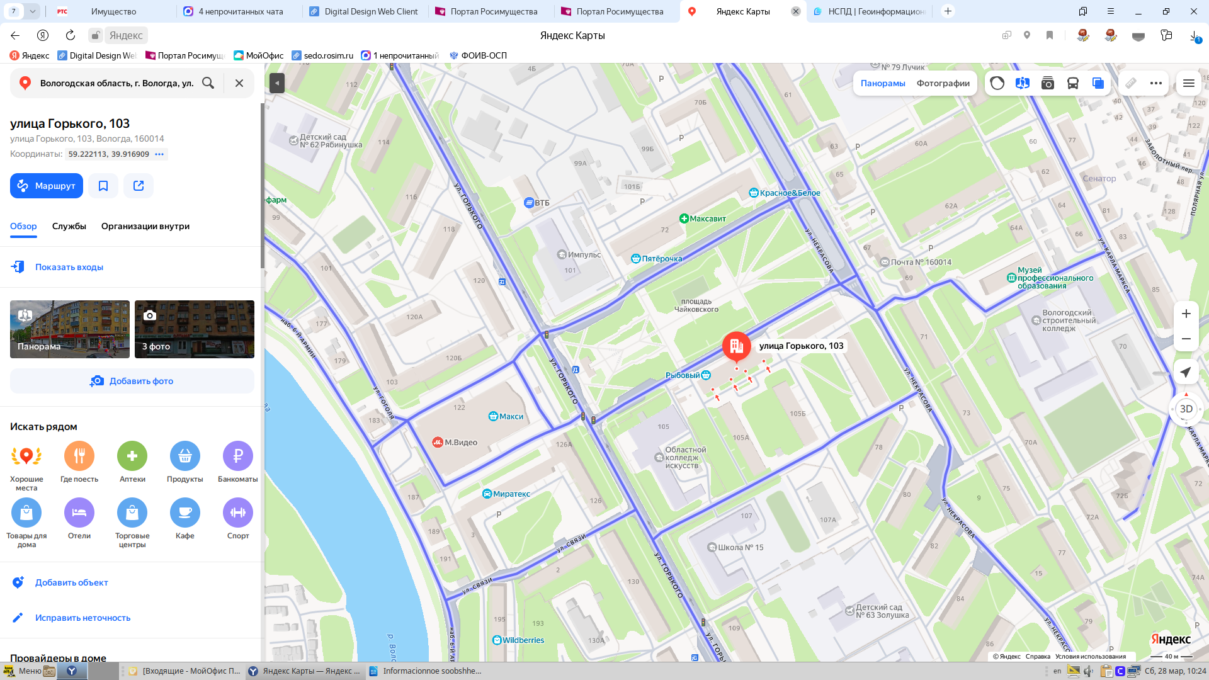1209x680 pixels.
Task: Search nearby Кафе
Action: click(185, 518)
